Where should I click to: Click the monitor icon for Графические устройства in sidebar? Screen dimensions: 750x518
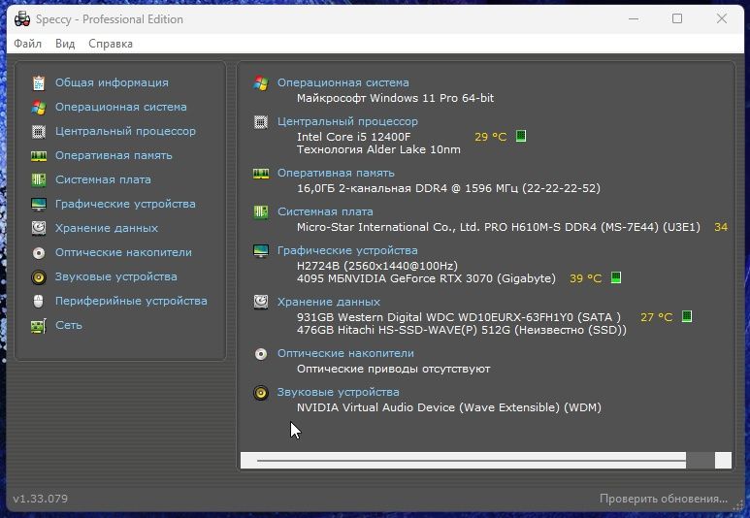pyautogui.click(x=39, y=205)
